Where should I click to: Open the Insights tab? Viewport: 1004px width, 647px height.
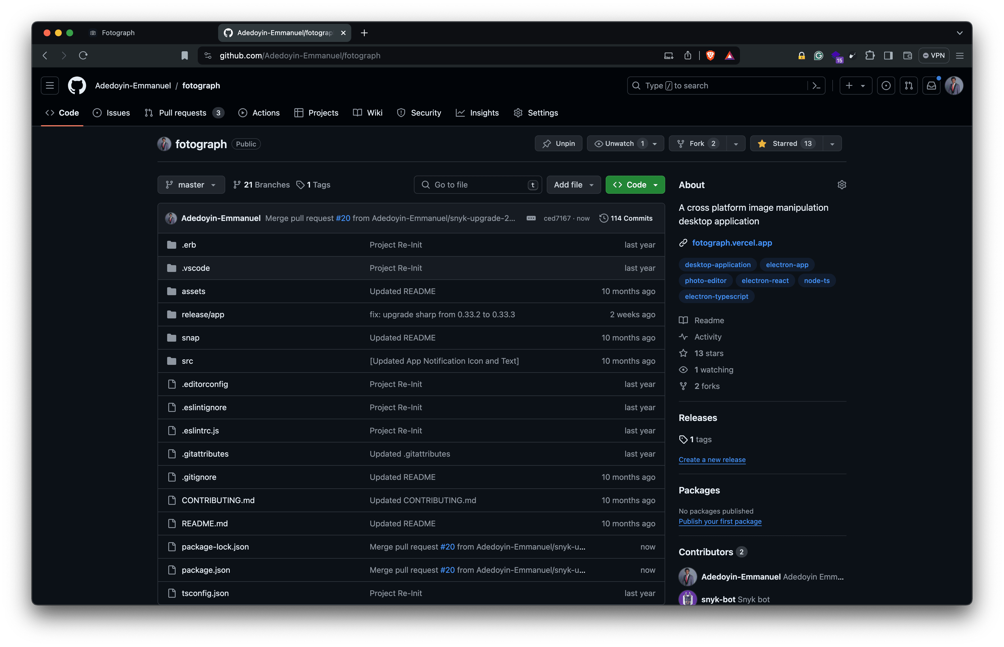pos(477,113)
